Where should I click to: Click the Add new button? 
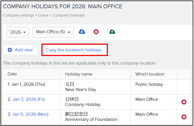[x=20, y=50]
